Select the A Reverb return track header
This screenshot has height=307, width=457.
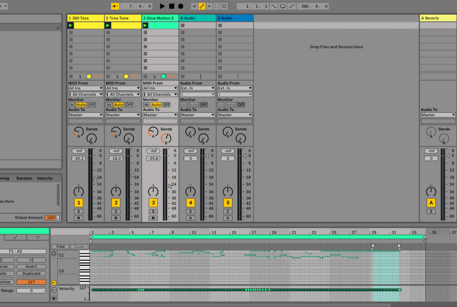[x=438, y=18]
